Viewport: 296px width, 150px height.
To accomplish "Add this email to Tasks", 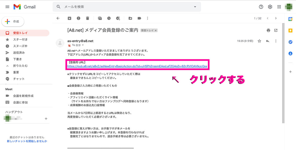I will coord(118,18).
